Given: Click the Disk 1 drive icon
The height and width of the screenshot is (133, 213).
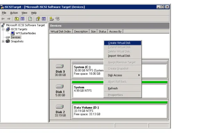Looking at the screenshot, I should pyautogui.click(x=60, y=86).
